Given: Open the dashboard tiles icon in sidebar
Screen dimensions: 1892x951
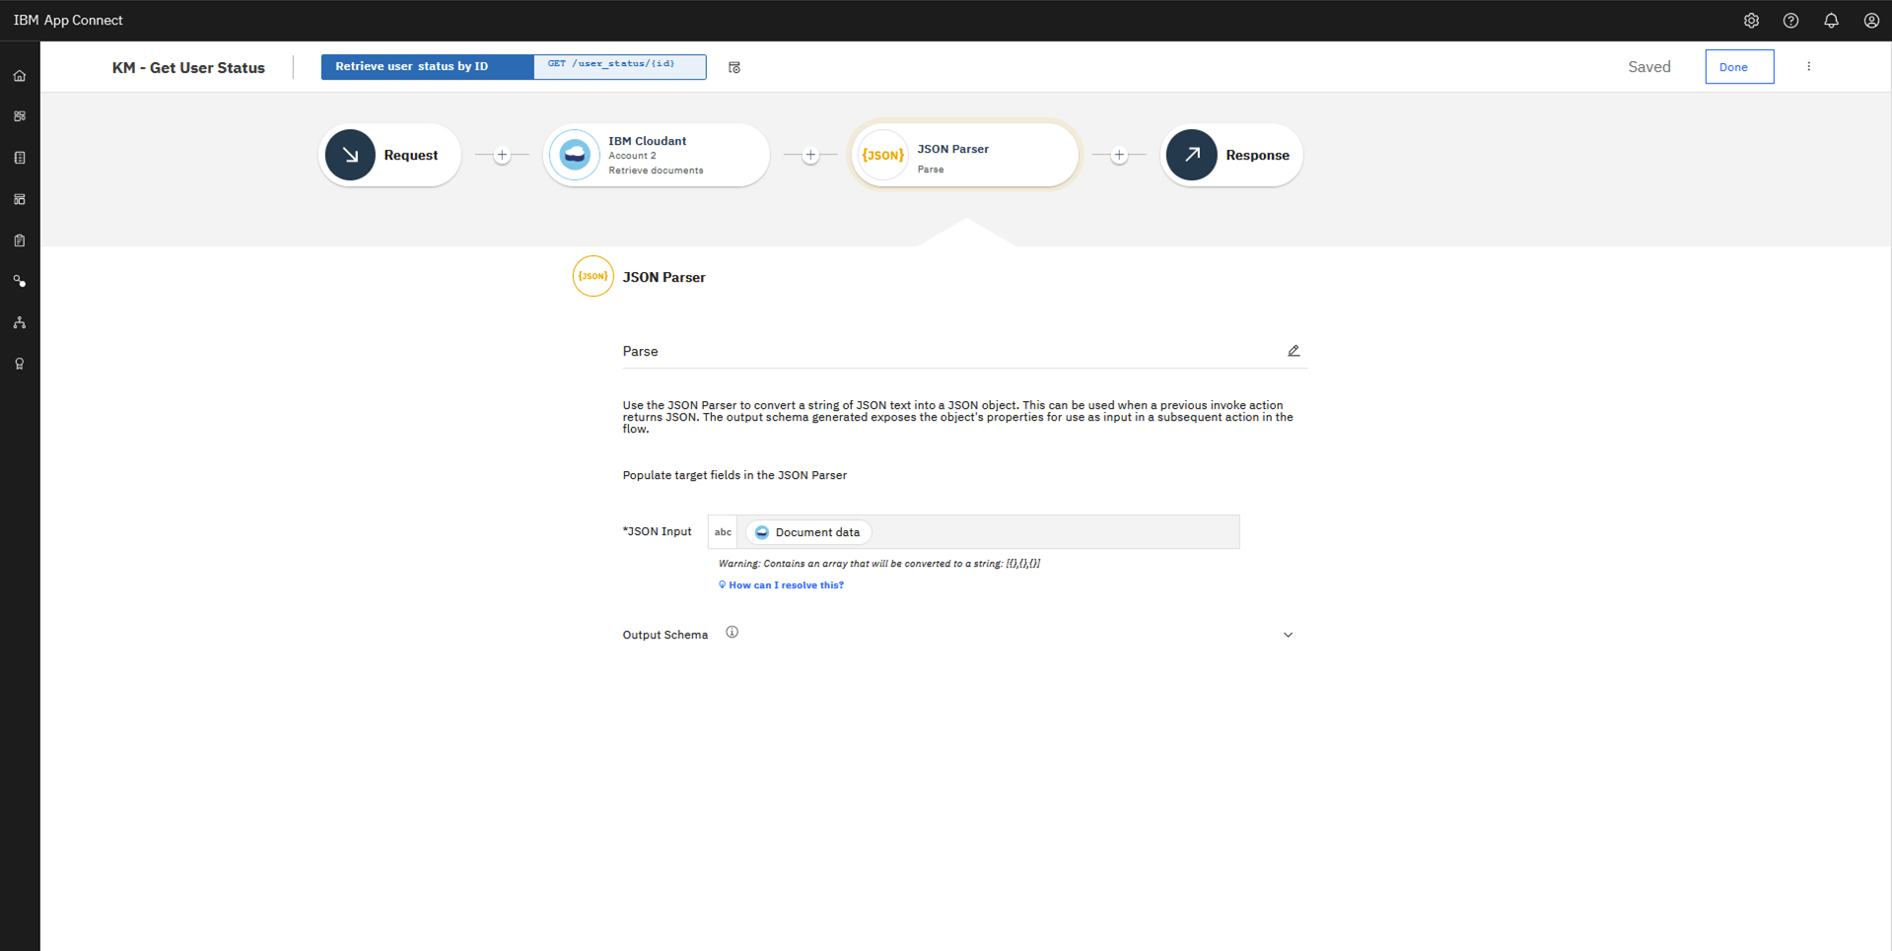Looking at the screenshot, I should click(20, 116).
